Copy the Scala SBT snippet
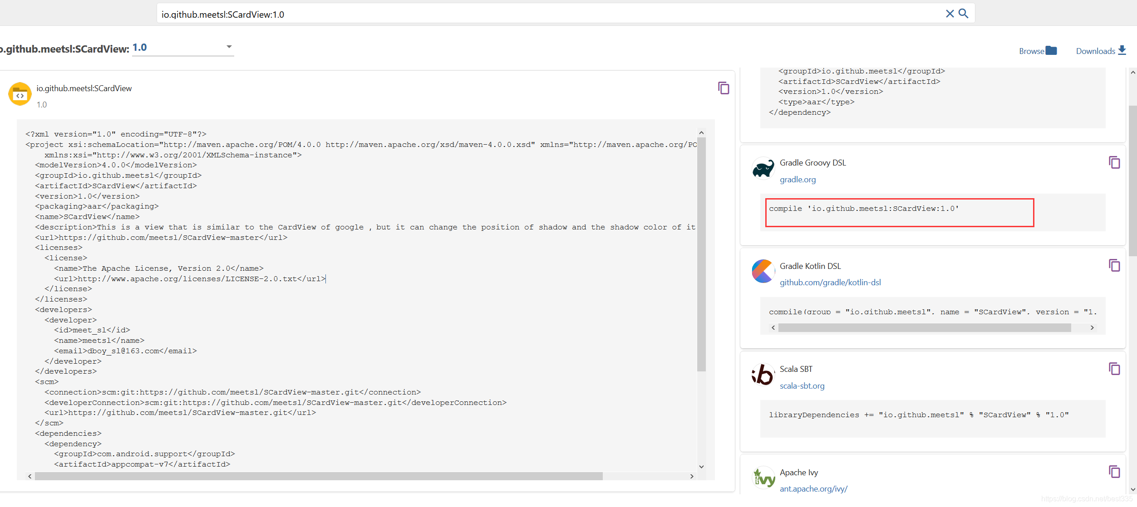Screen dimensions: 1137x507 tap(1114, 369)
